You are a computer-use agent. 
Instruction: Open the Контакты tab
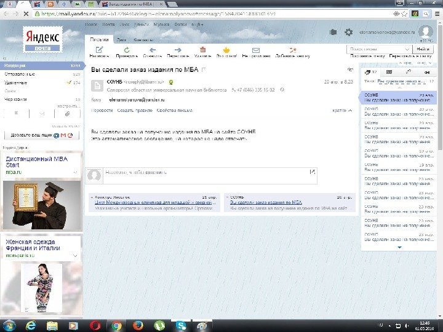(x=143, y=40)
